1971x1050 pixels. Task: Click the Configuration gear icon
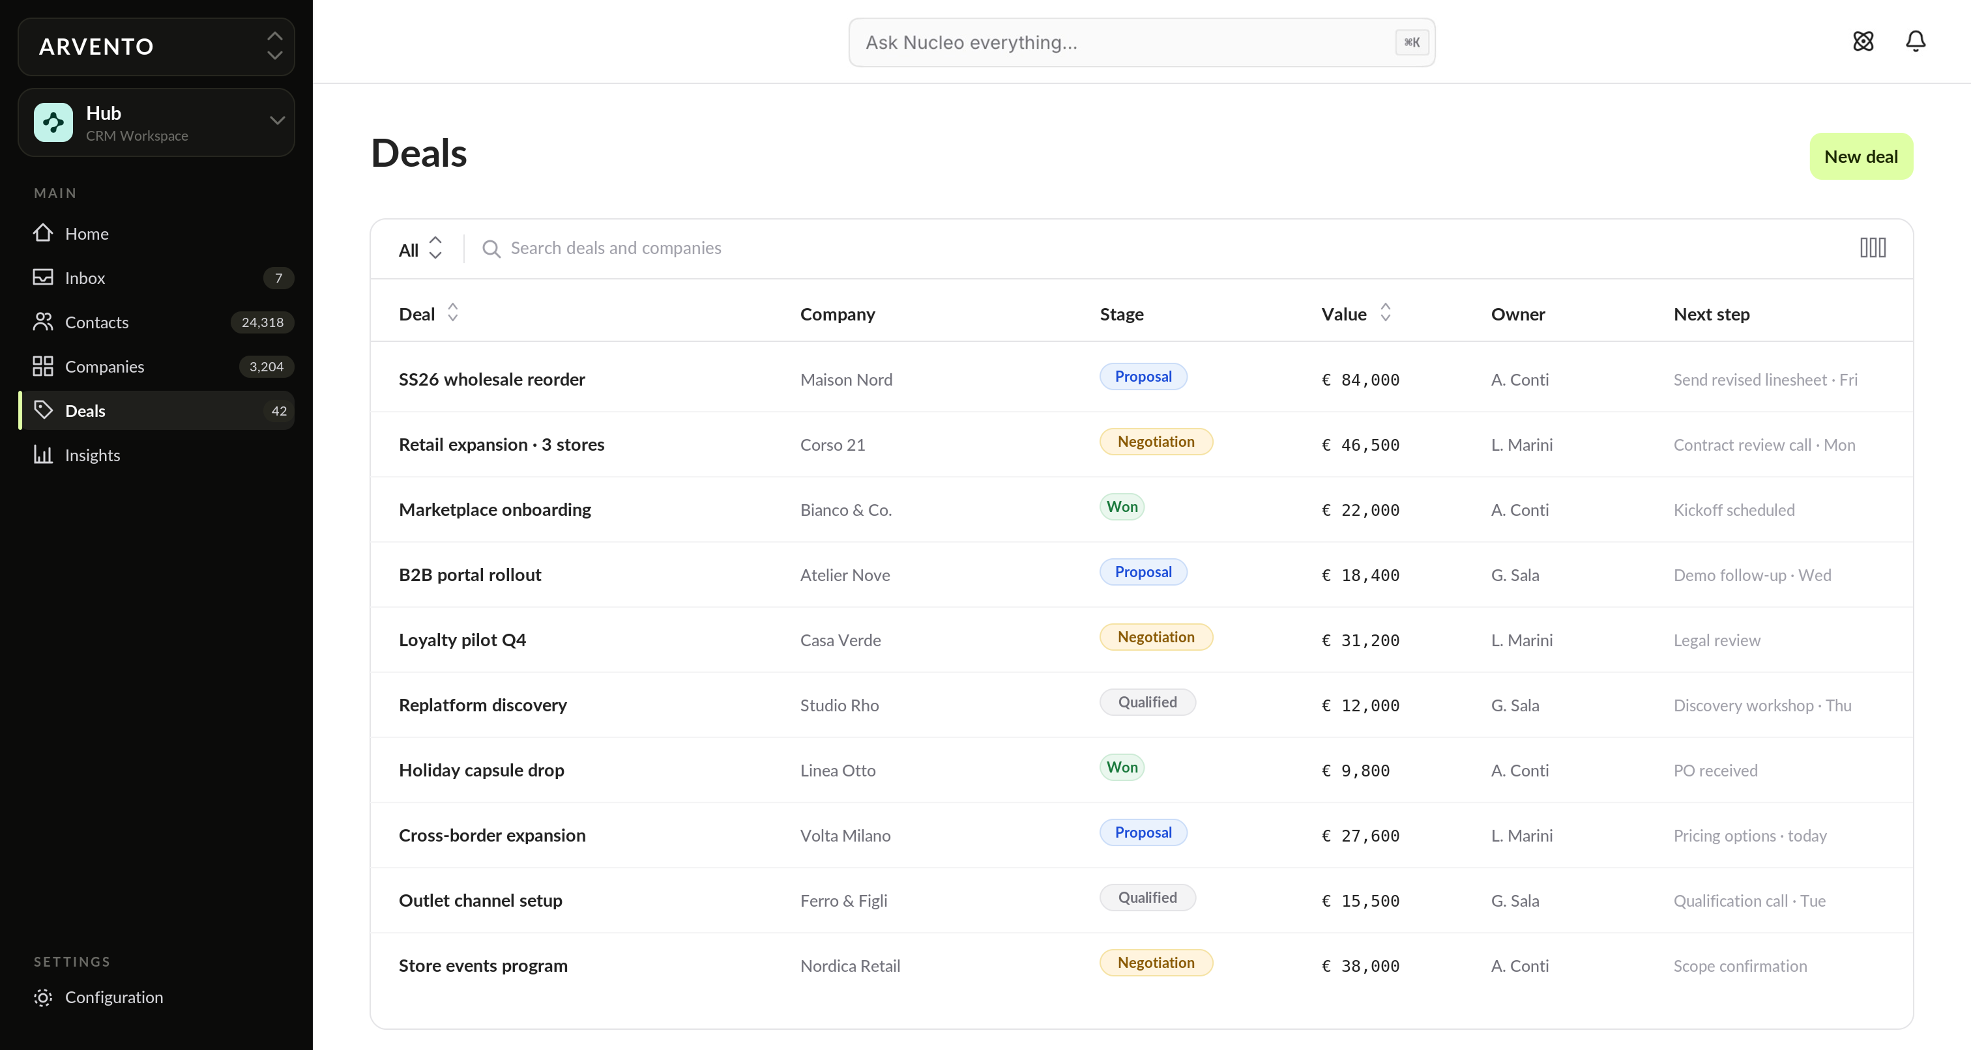43,997
